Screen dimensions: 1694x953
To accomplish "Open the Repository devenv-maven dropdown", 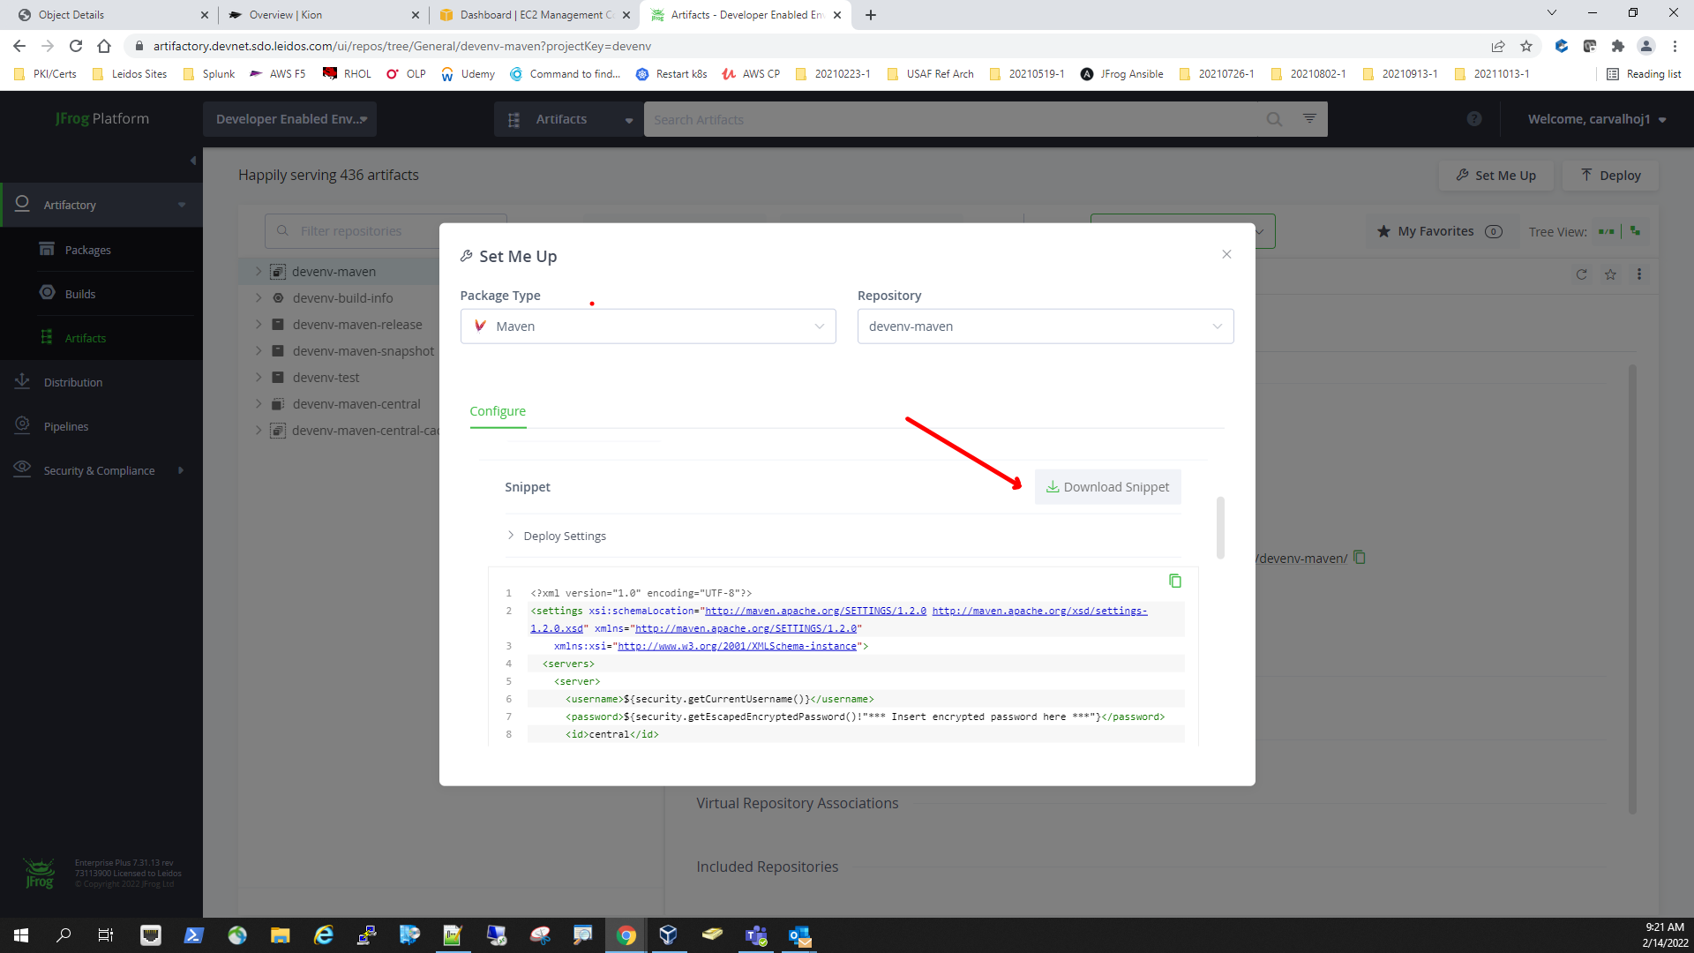I will pos(1046,326).
